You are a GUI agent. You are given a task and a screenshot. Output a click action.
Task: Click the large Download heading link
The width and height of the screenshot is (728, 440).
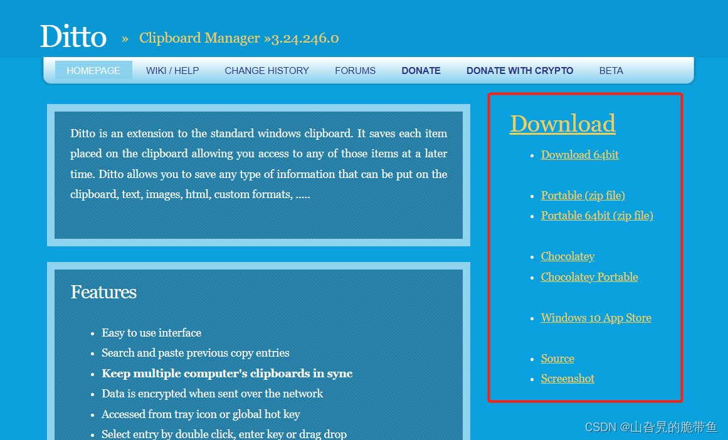click(562, 123)
